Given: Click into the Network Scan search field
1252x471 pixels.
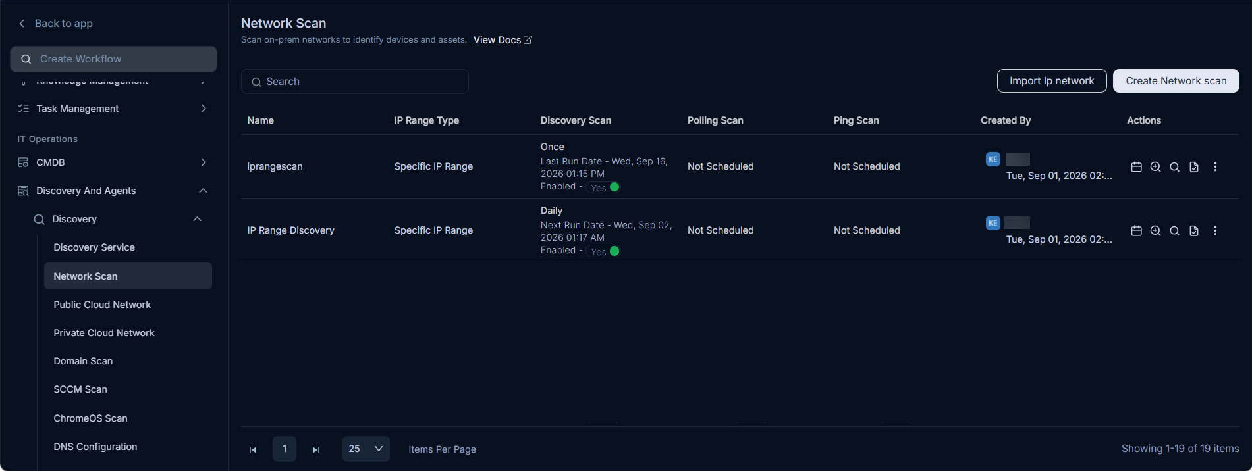Looking at the screenshot, I should pyautogui.click(x=355, y=82).
